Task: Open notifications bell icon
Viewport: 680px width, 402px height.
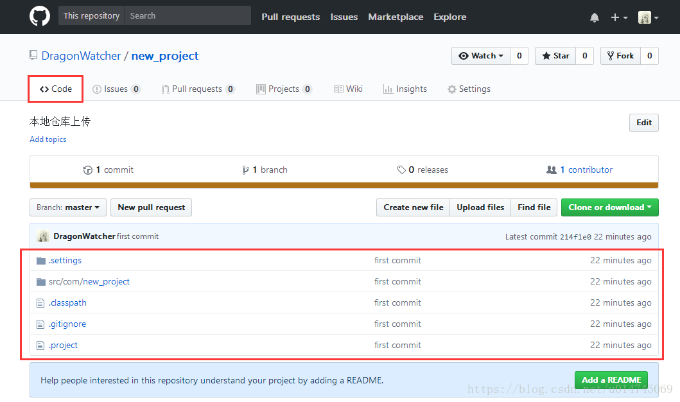Action: [x=594, y=17]
